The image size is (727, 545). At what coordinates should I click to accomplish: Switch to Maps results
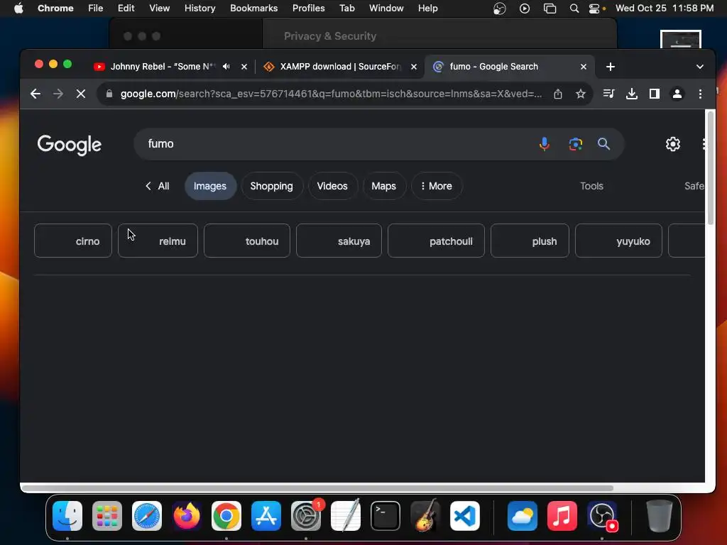(384, 187)
